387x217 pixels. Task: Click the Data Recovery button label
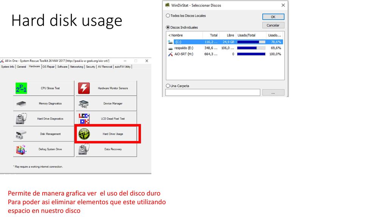point(113,149)
